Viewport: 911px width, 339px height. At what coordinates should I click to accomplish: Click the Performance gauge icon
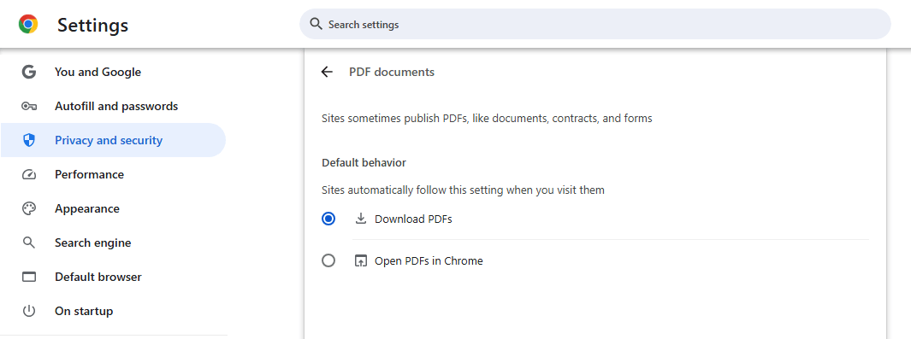coord(29,174)
